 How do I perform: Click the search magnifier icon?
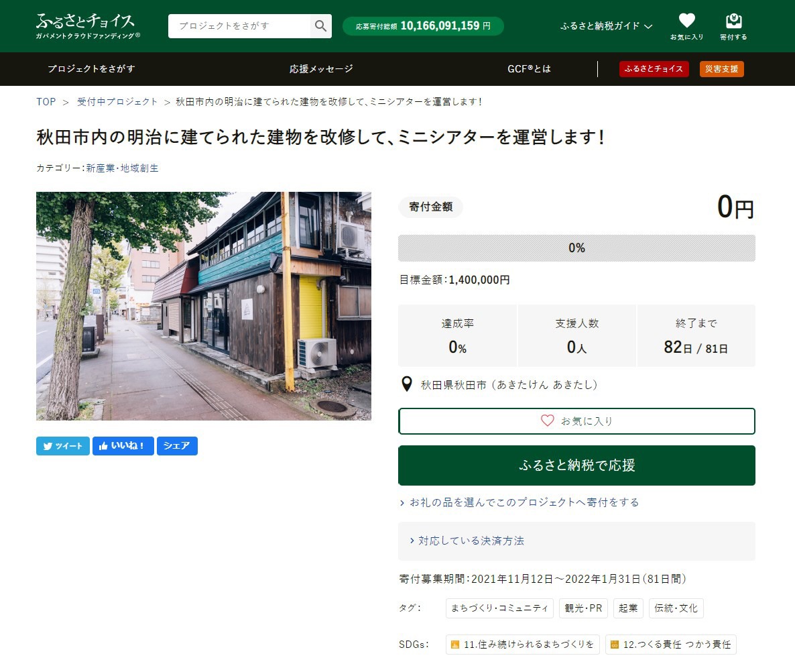coord(320,26)
